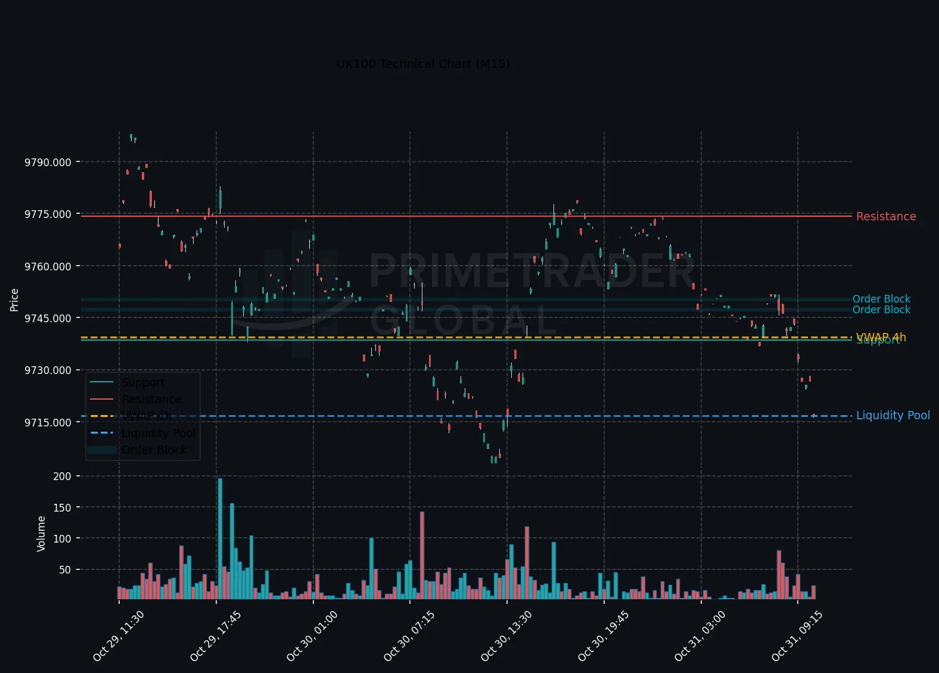Click the Oct 29, 17:45 time axis label
939x673 pixels.
point(215,636)
